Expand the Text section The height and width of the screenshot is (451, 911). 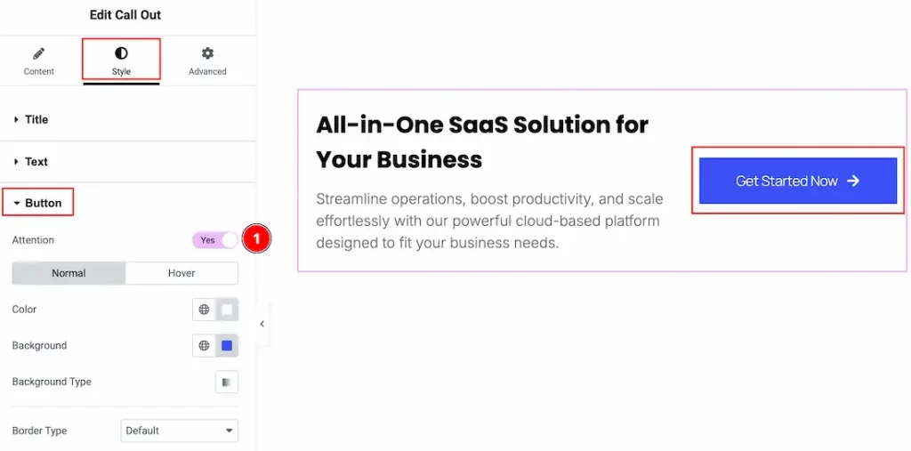pos(36,162)
